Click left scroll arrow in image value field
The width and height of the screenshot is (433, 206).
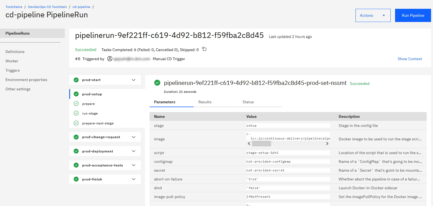(x=249, y=144)
